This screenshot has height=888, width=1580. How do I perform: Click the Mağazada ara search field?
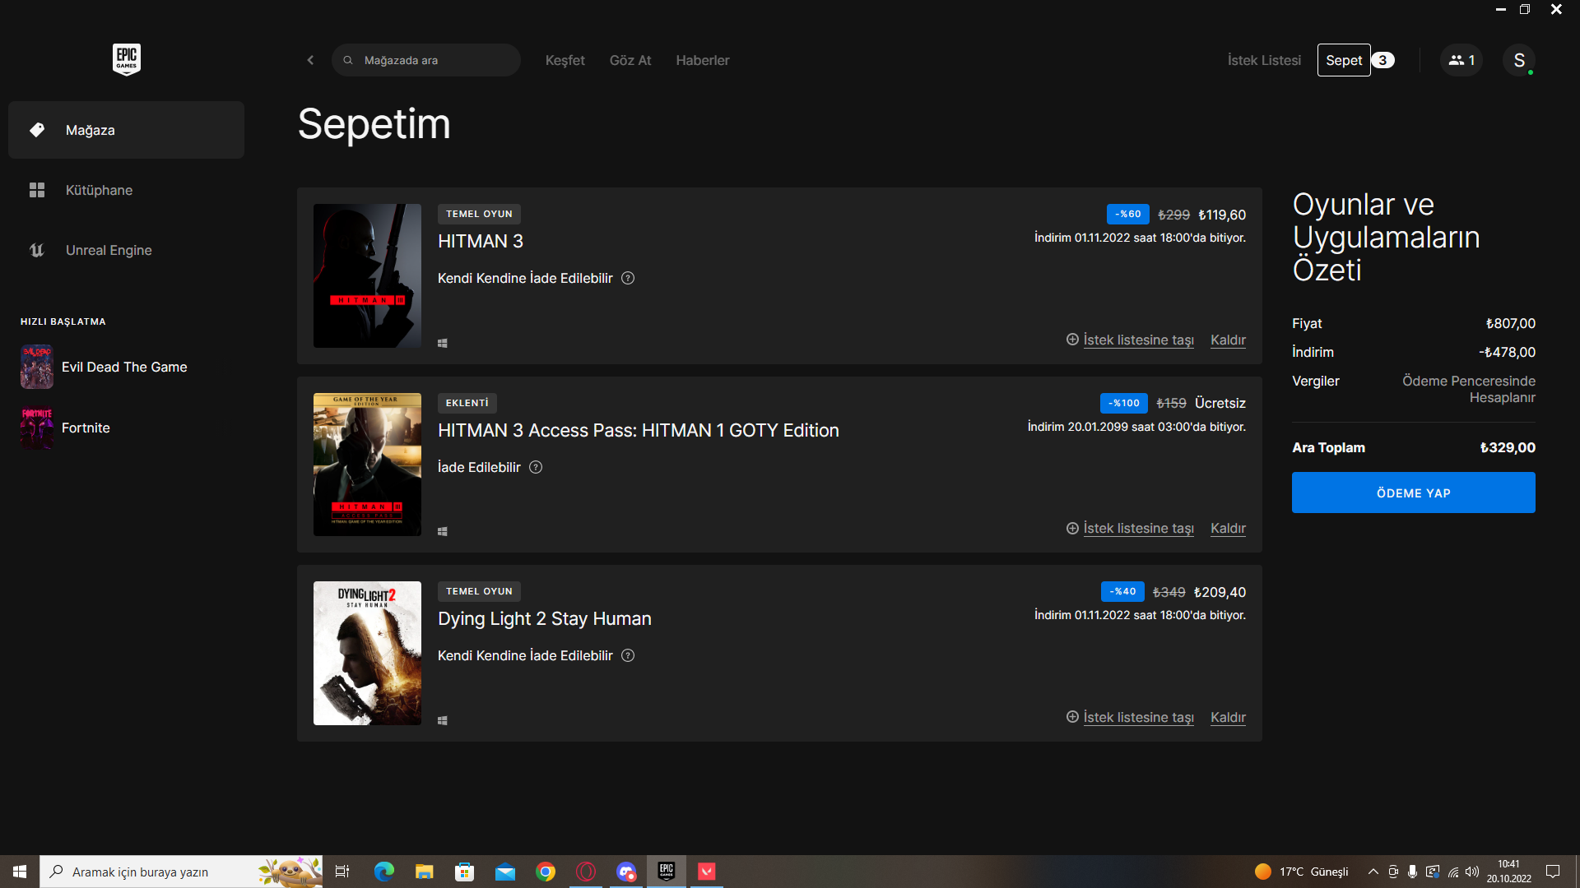[426, 60]
